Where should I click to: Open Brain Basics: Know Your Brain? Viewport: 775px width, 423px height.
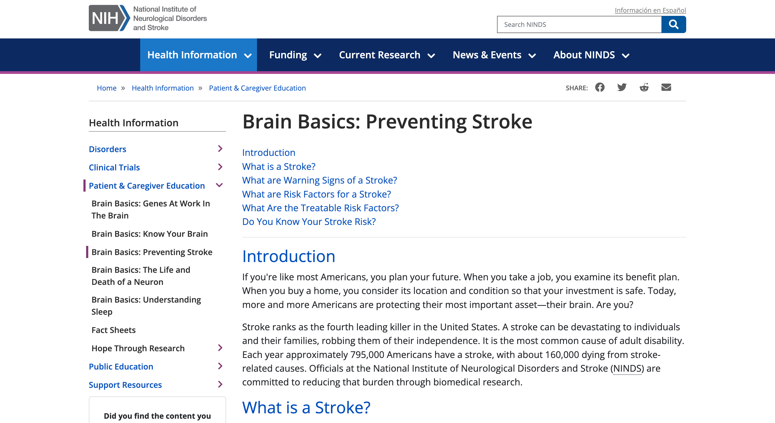150,234
